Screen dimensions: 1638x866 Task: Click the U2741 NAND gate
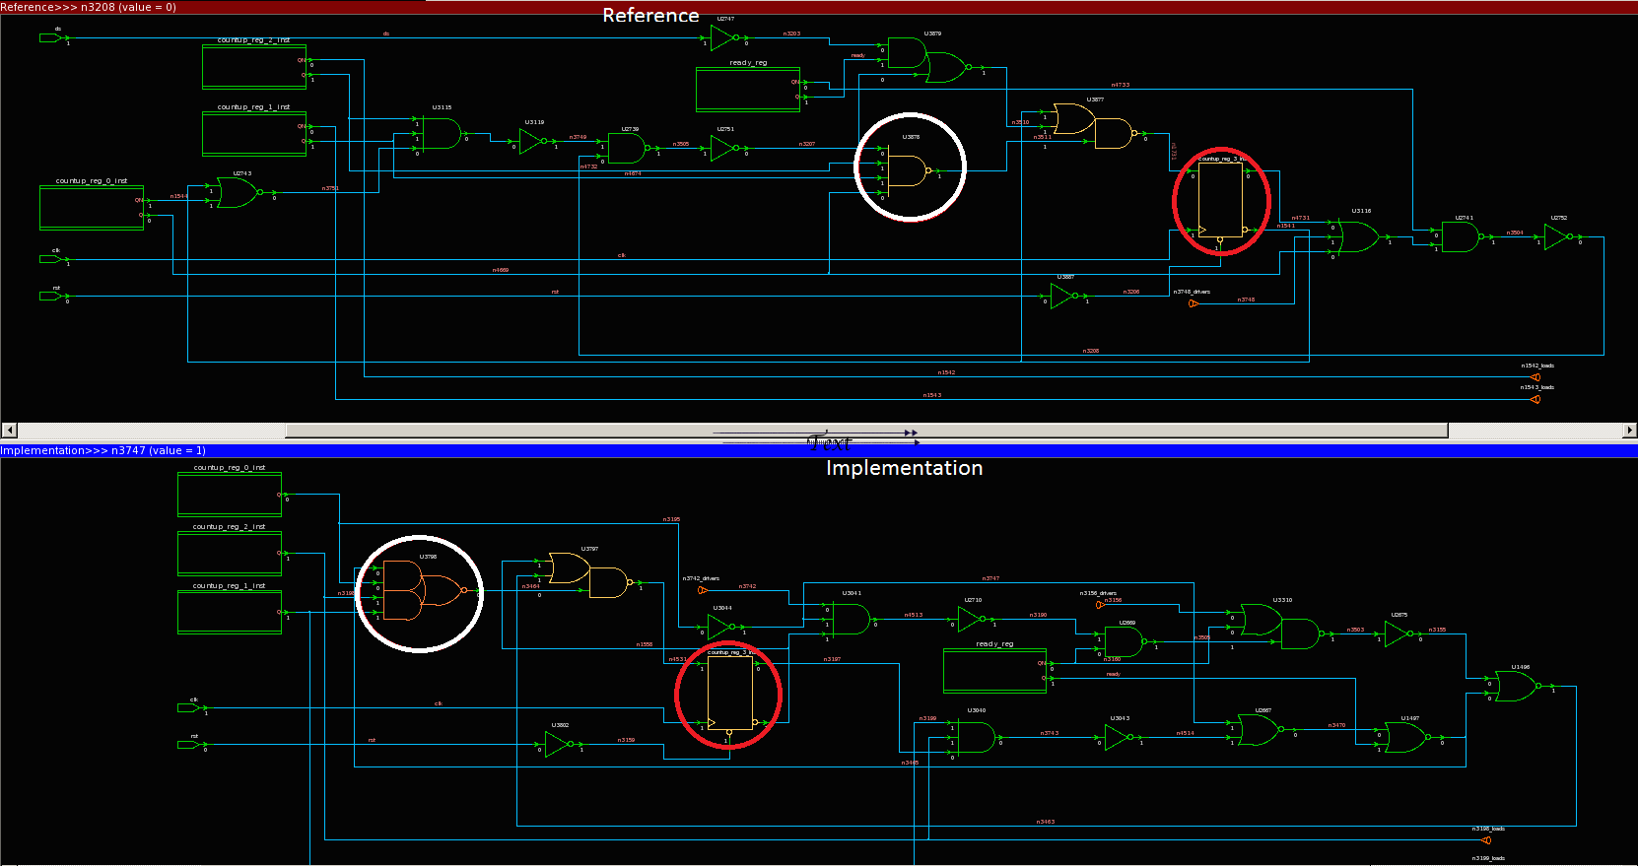point(1459,237)
